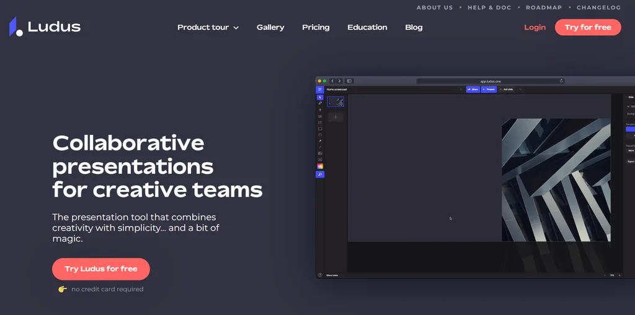Click the blue search tool icon
Viewport: 635px width, 315px height.
pos(320,175)
